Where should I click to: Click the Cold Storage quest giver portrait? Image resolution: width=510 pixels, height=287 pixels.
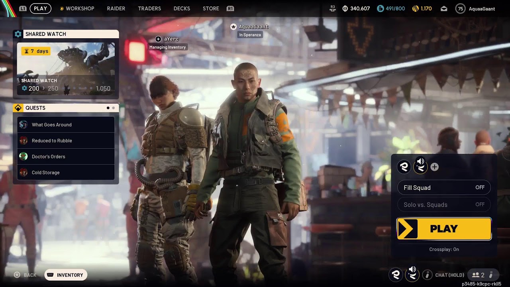24,172
